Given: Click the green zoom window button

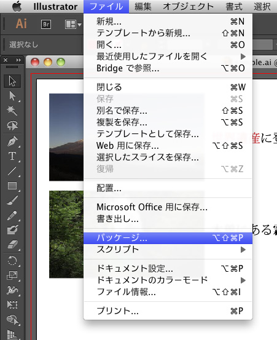Looking at the screenshot, I should (61, 62).
